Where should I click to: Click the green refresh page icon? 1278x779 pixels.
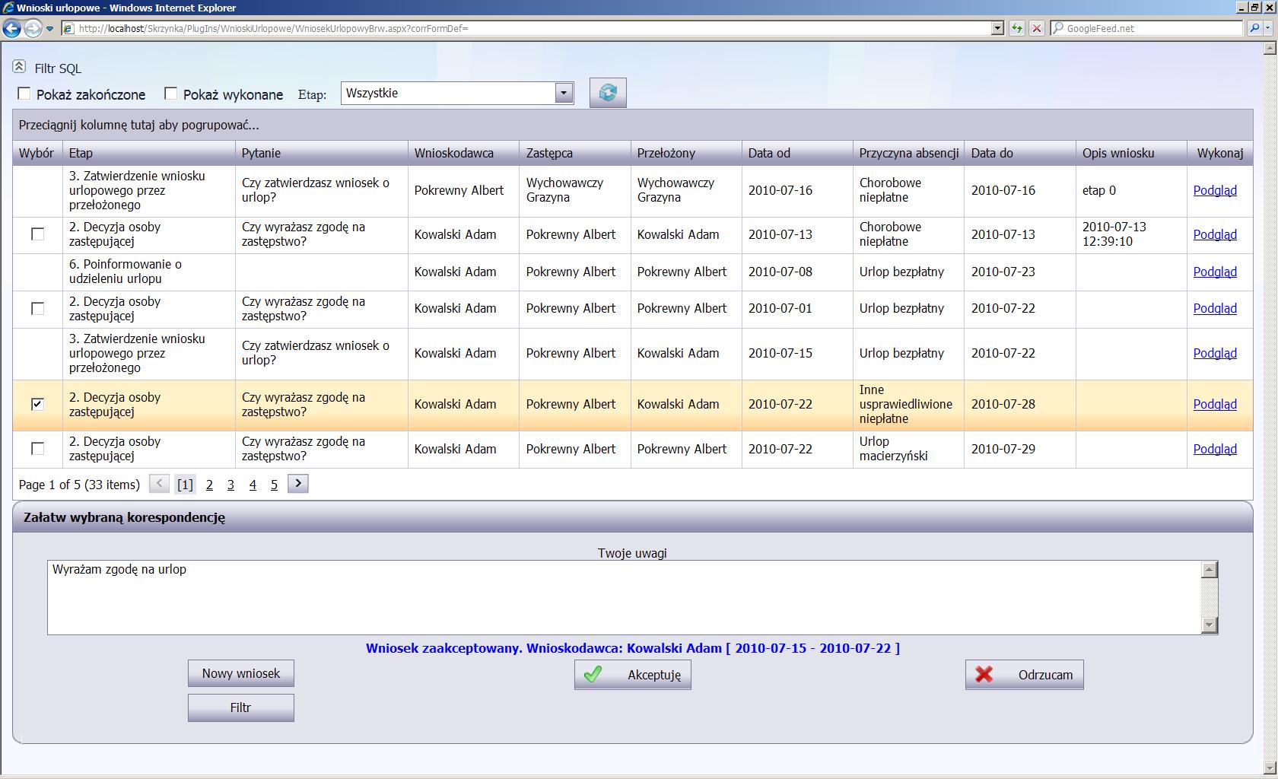1016,28
